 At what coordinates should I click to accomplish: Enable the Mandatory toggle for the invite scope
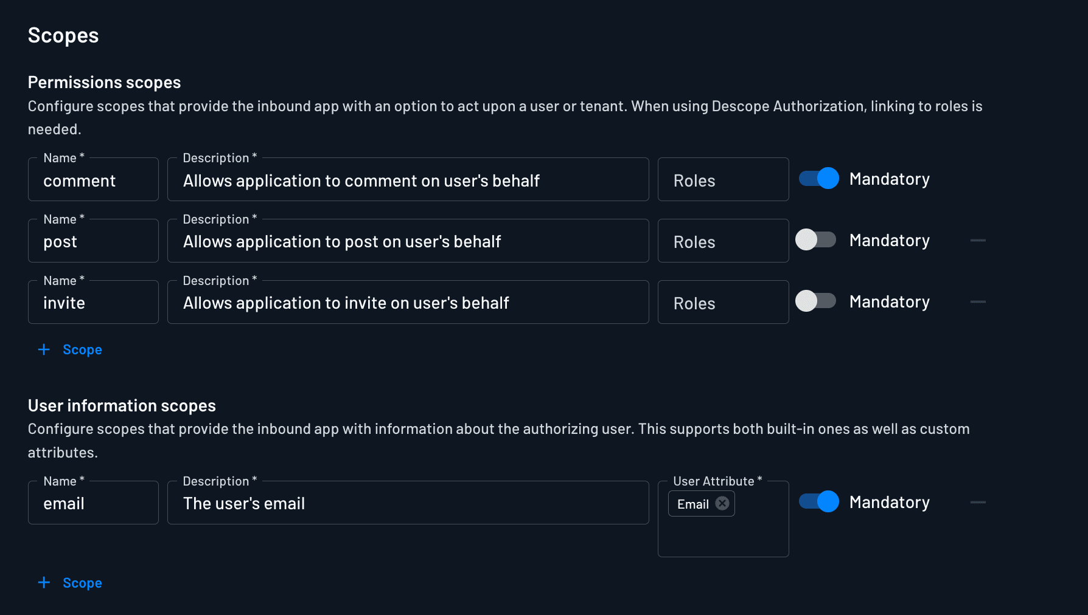[816, 301]
